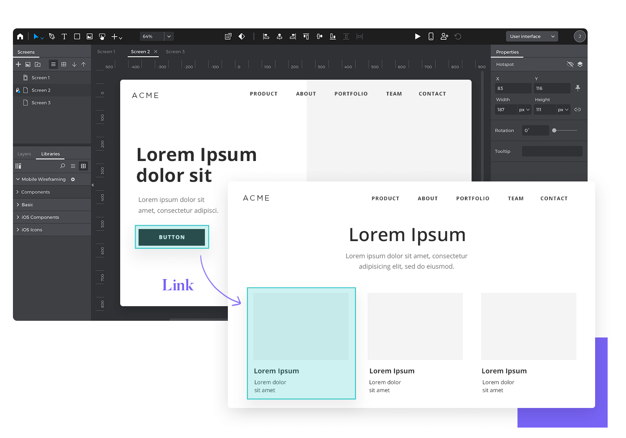Click the add collaborator share icon
This screenshot has width=626, height=438.
pos(444,37)
